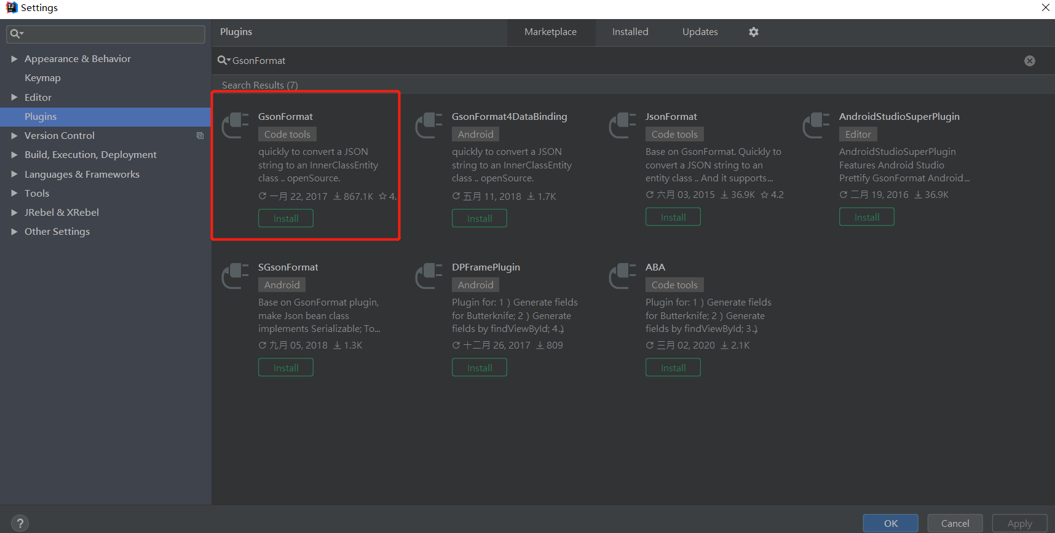Install the SGsonFormat plugin
1055x533 pixels.
point(286,368)
